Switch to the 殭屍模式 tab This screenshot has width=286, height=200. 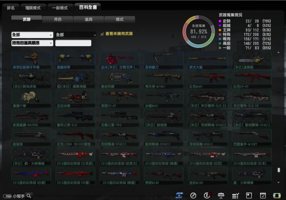[x=33, y=8]
